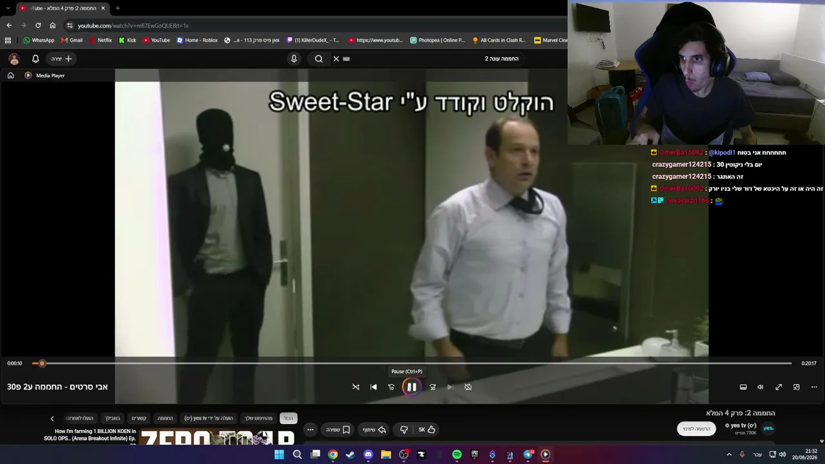825x464 pixels.
Task: Dislike the video with thumbs down
Action: click(x=403, y=430)
